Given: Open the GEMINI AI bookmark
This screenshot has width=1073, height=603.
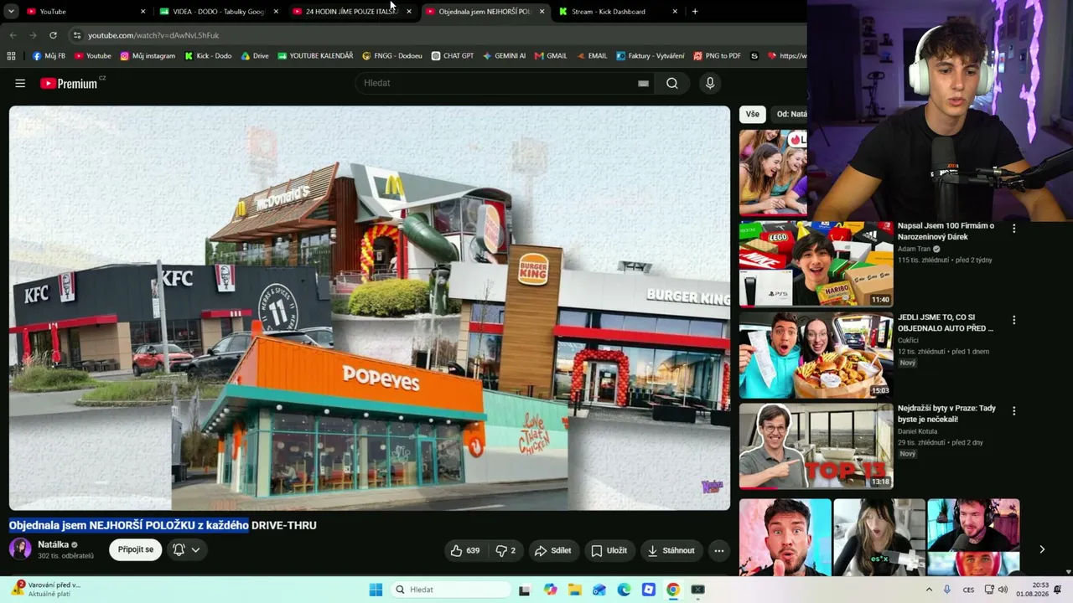Looking at the screenshot, I should pos(504,56).
